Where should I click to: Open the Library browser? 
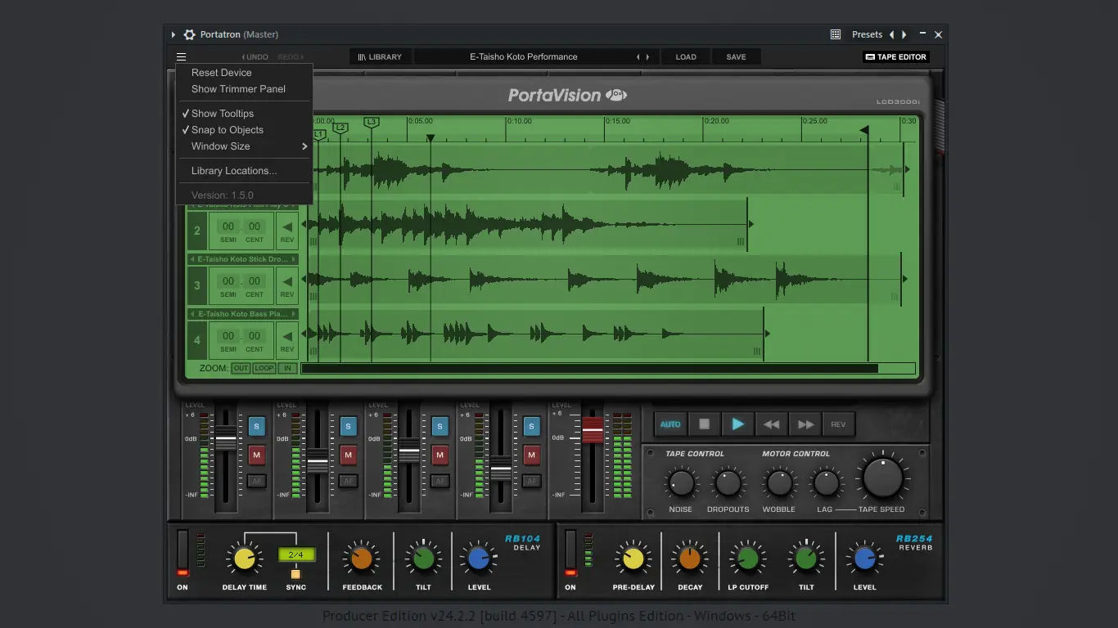coord(380,57)
